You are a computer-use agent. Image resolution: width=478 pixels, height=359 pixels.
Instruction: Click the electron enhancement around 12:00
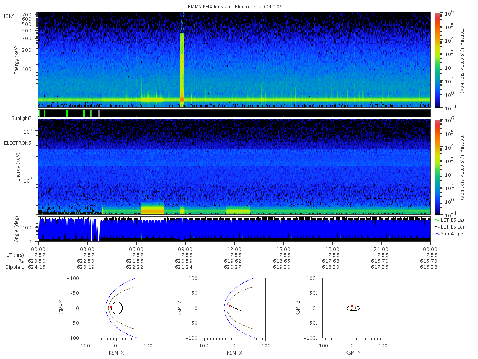tap(238, 210)
